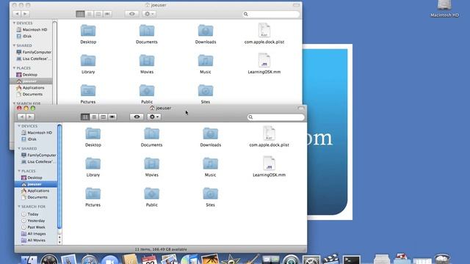Screen dimensions: 470x264
Task: Collapse DEVICES section in back window sidebar
Action: click(14, 23)
